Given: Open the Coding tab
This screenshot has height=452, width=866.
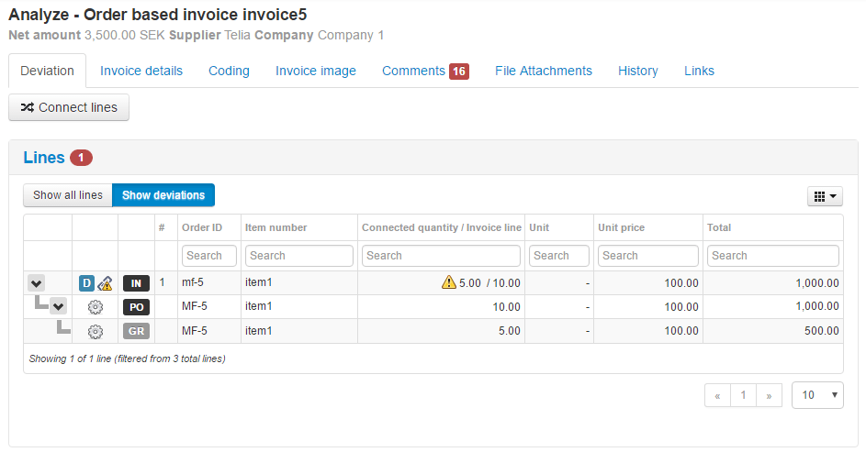Looking at the screenshot, I should coord(230,72).
